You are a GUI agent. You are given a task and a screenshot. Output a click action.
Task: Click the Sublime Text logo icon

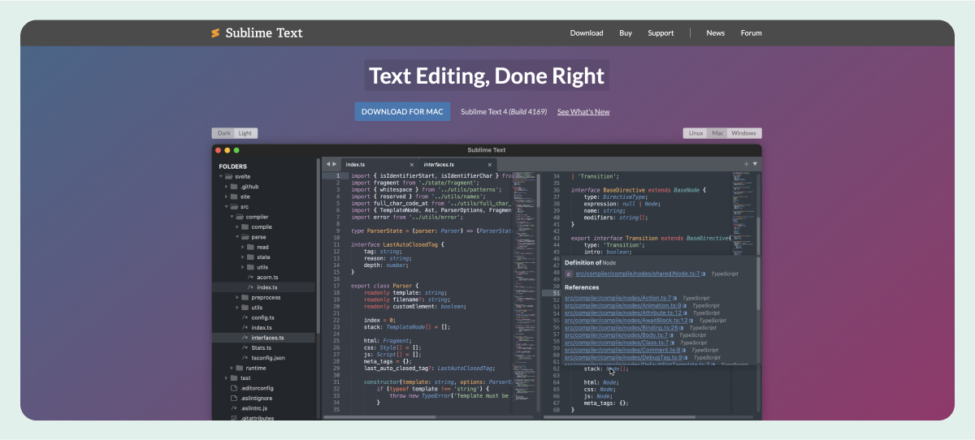[x=215, y=33]
